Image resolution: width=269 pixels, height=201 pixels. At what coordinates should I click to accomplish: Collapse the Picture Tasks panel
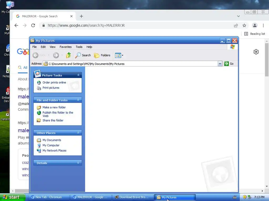click(x=78, y=75)
